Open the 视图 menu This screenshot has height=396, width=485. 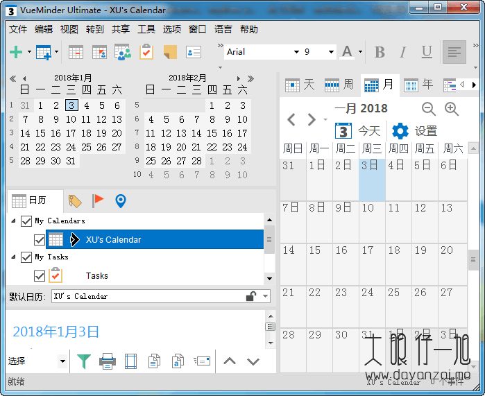pyautogui.click(x=69, y=29)
